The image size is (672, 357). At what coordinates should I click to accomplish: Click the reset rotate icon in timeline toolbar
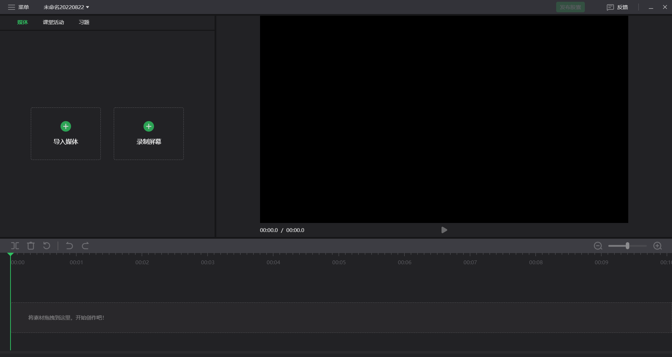(x=47, y=246)
